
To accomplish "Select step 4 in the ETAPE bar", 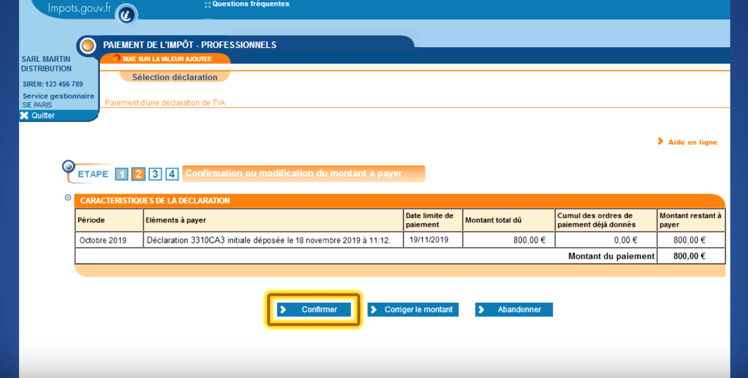I will (x=172, y=175).
